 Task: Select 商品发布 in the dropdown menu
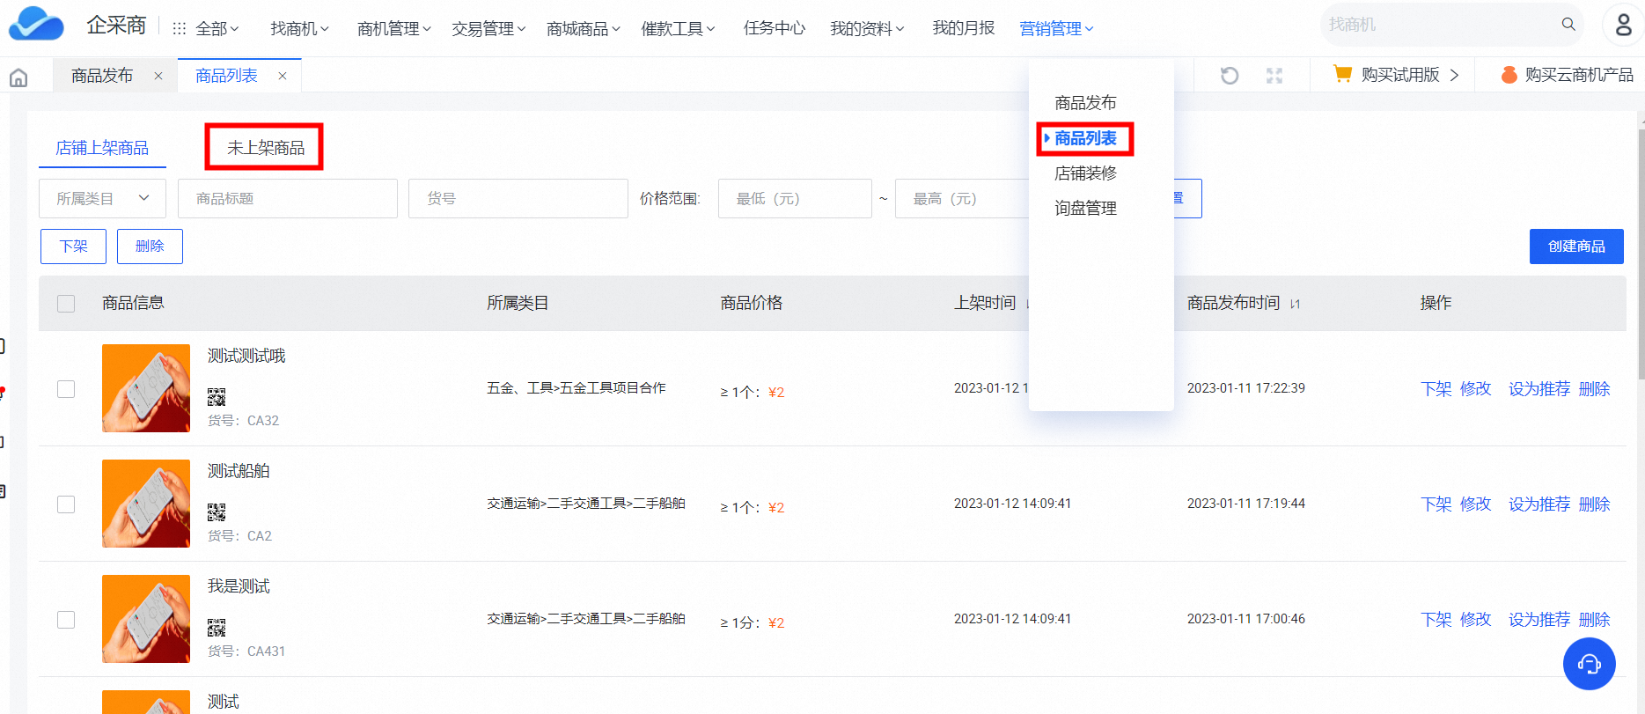pyautogui.click(x=1085, y=103)
